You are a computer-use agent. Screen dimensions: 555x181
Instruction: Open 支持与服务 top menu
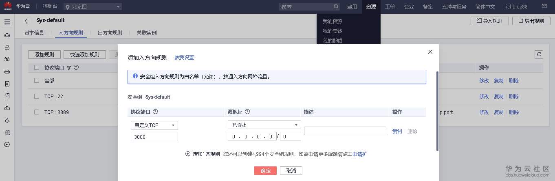coord(454,7)
